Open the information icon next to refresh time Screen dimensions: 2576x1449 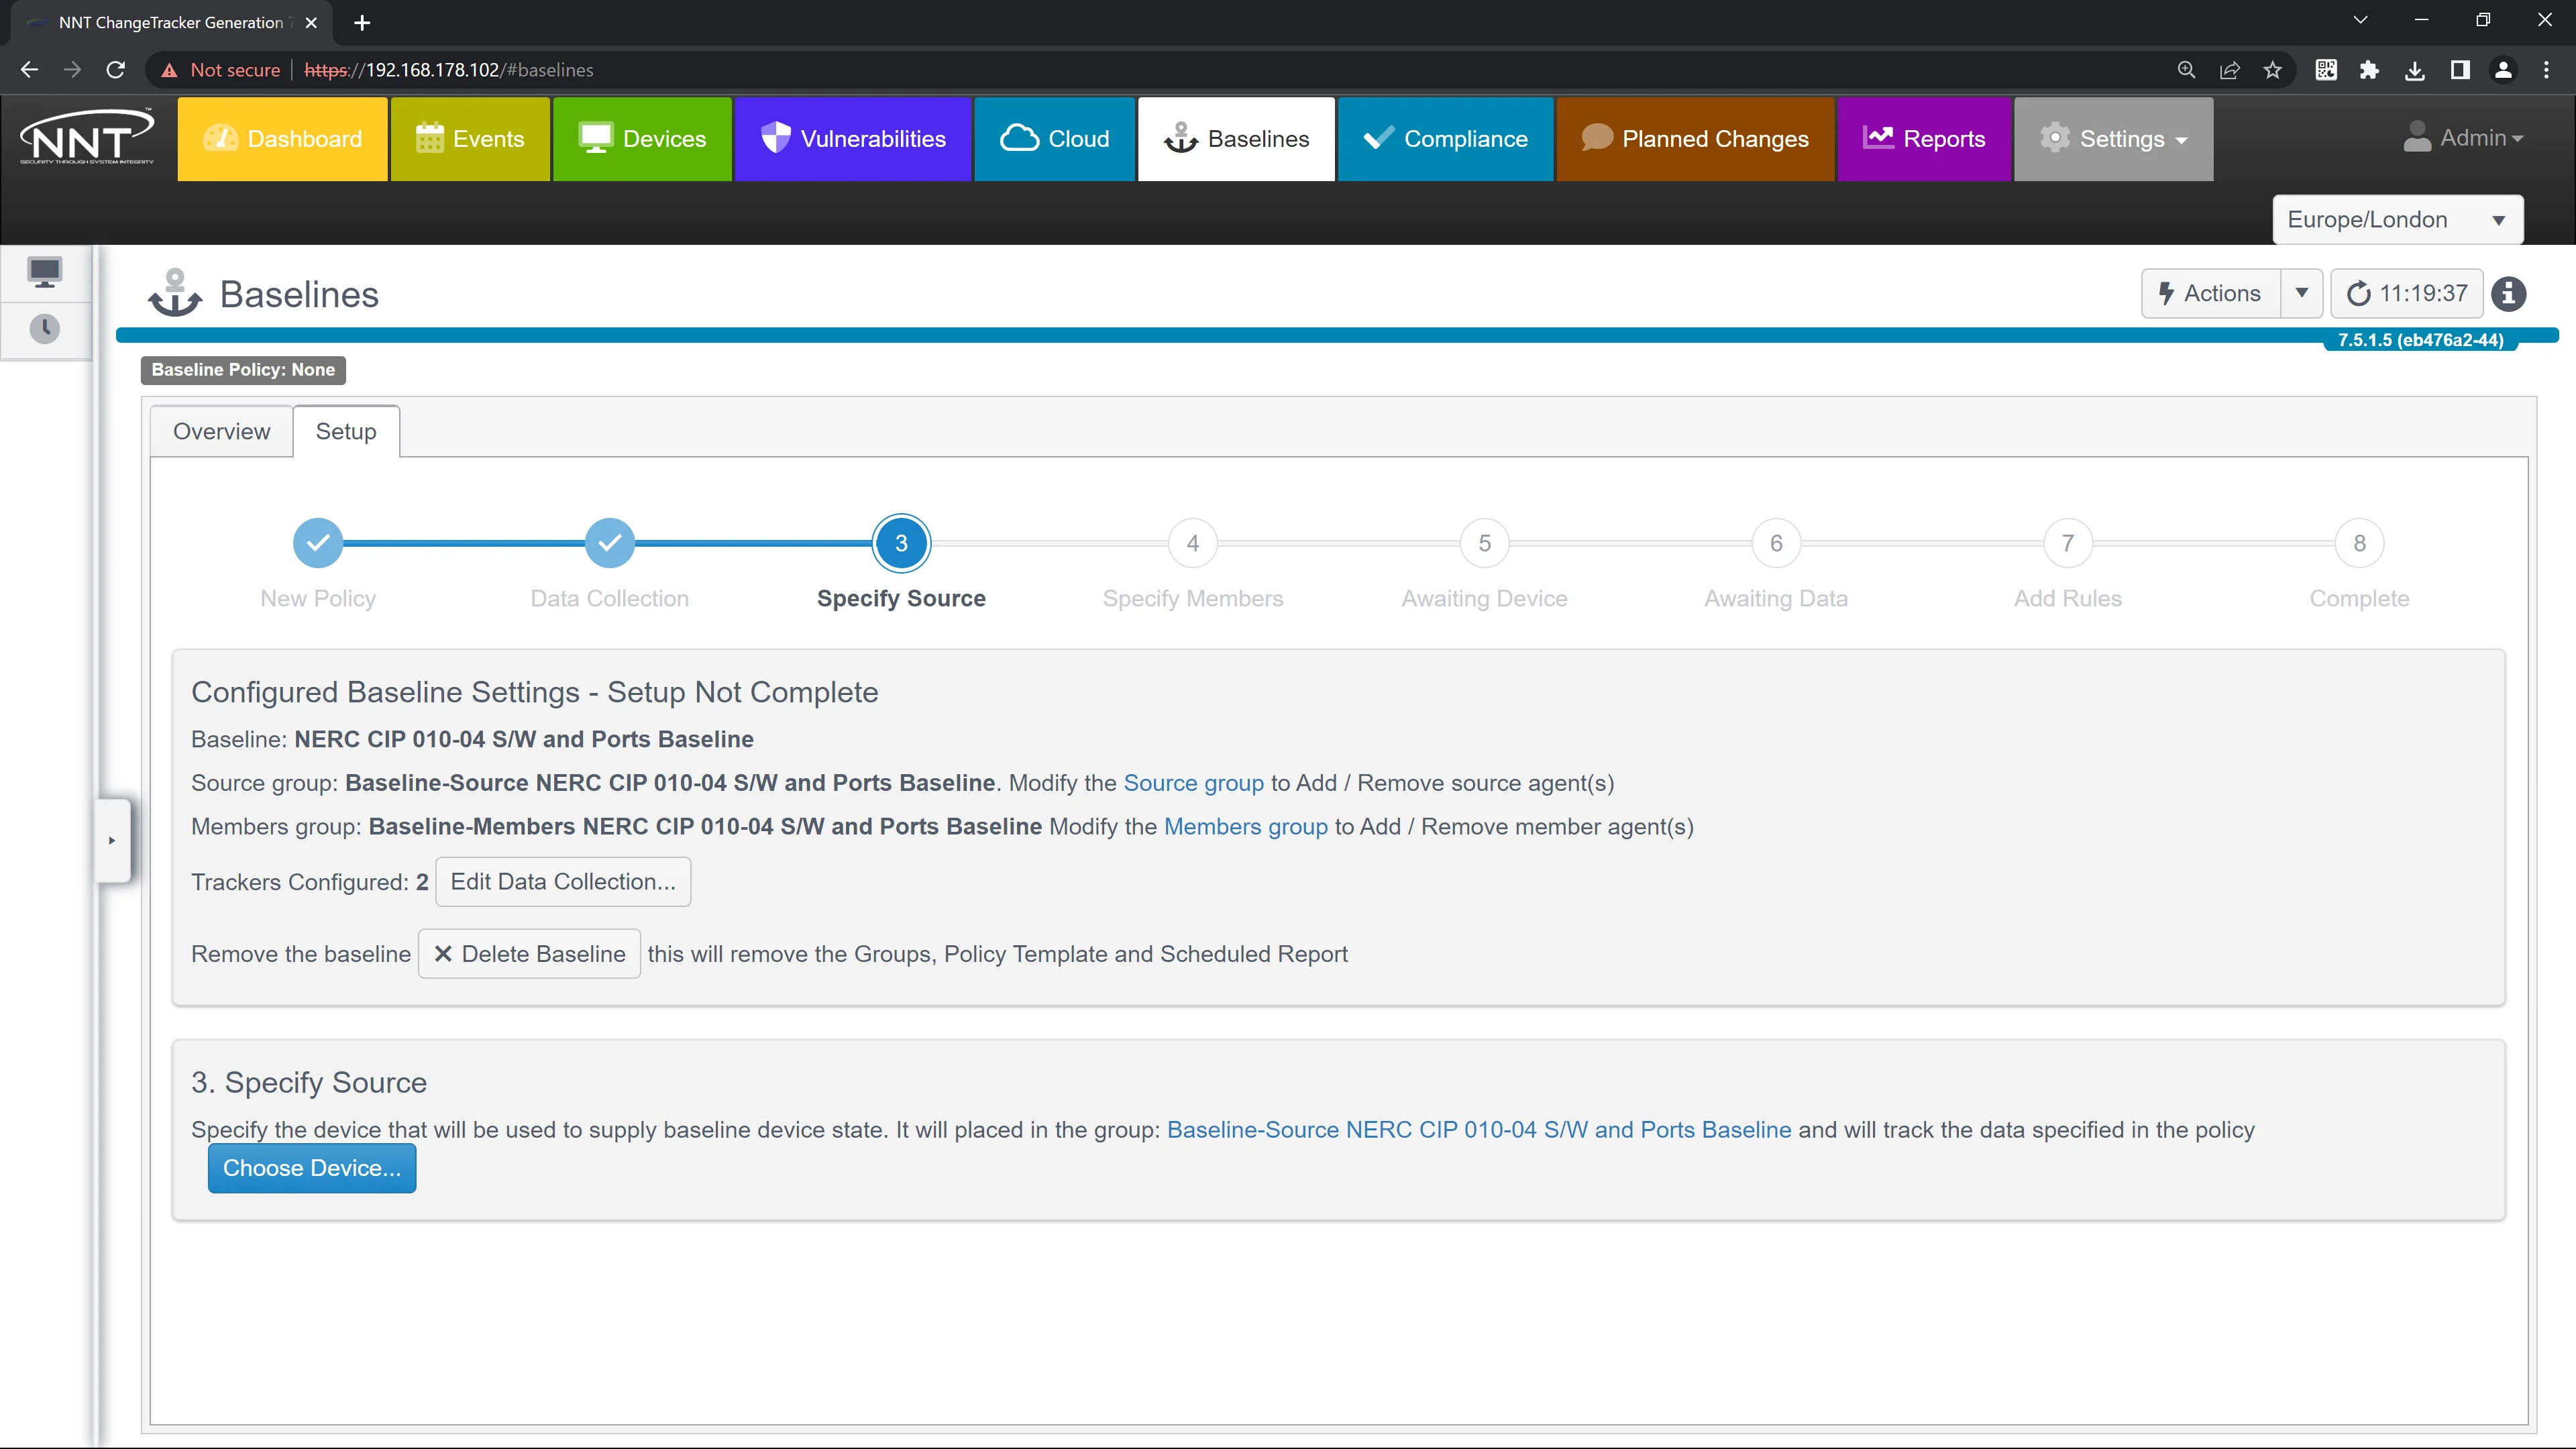click(x=2508, y=294)
